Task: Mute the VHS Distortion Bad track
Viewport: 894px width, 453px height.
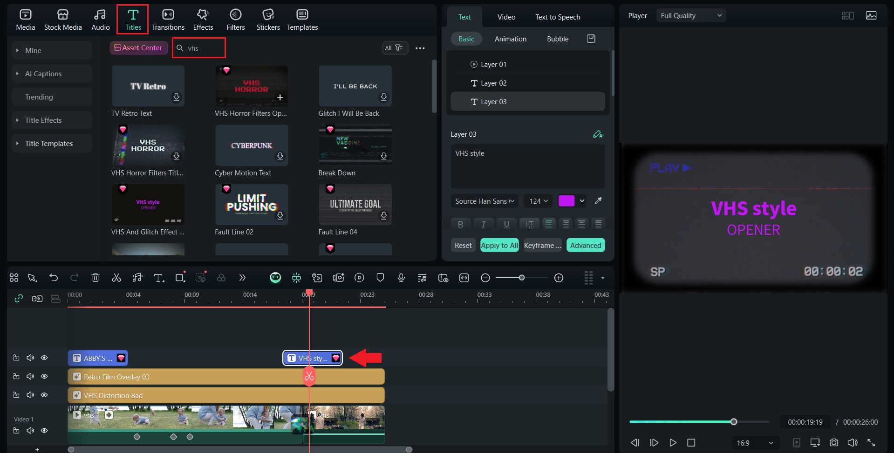Action: [x=30, y=395]
